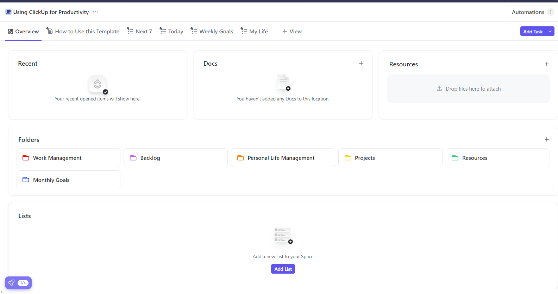Click the My Life list view icon
The image size is (558, 294).
point(244,31)
